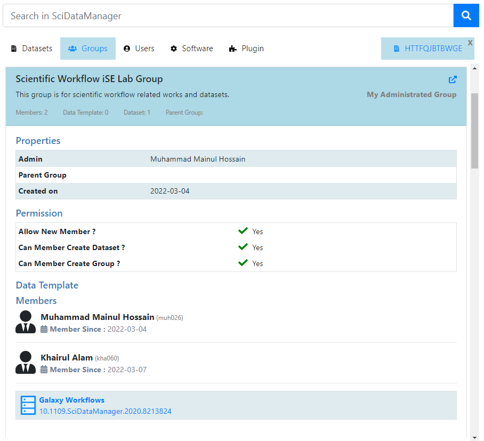Click the blue search magnifier button
The height and width of the screenshot is (441, 484).
coord(466,15)
